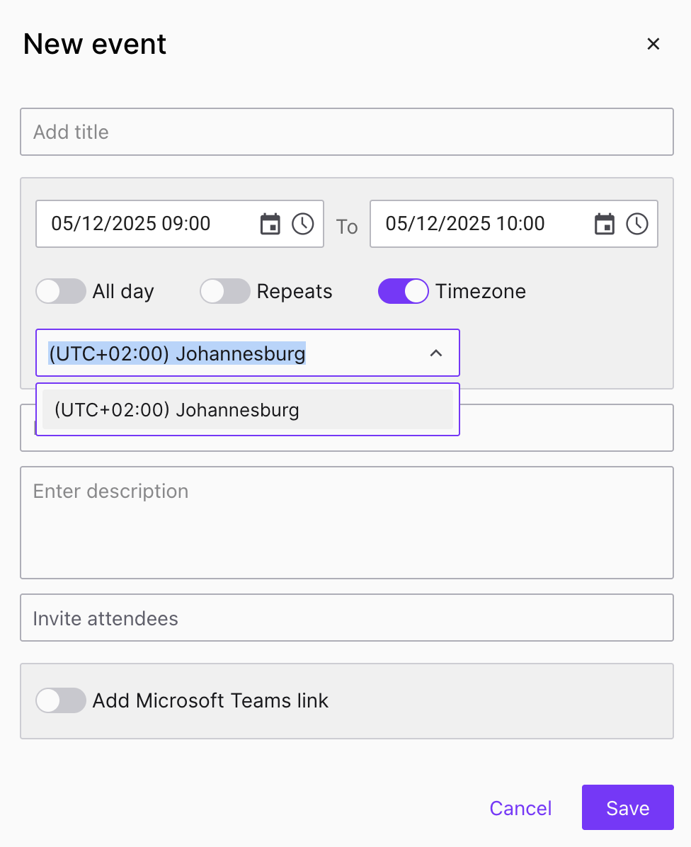
Task: Open the start time clock picker
Action: click(x=303, y=224)
